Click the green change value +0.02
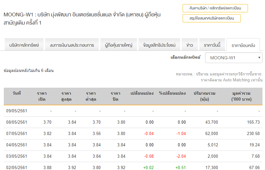 [148, 167]
